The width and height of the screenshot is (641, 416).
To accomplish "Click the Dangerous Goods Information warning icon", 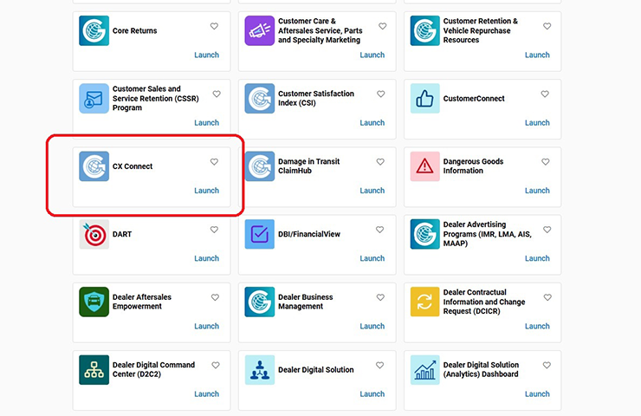I will [x=424, y=166].
